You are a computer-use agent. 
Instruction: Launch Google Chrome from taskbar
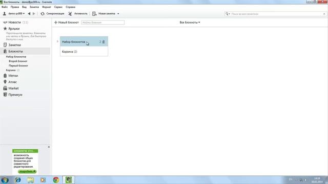56,180
